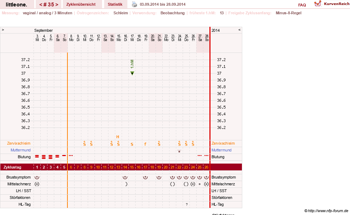The image size is (350, 215).
Task: Click the Muttermund symbol on cycle day 22
Action: coord(179,151)
